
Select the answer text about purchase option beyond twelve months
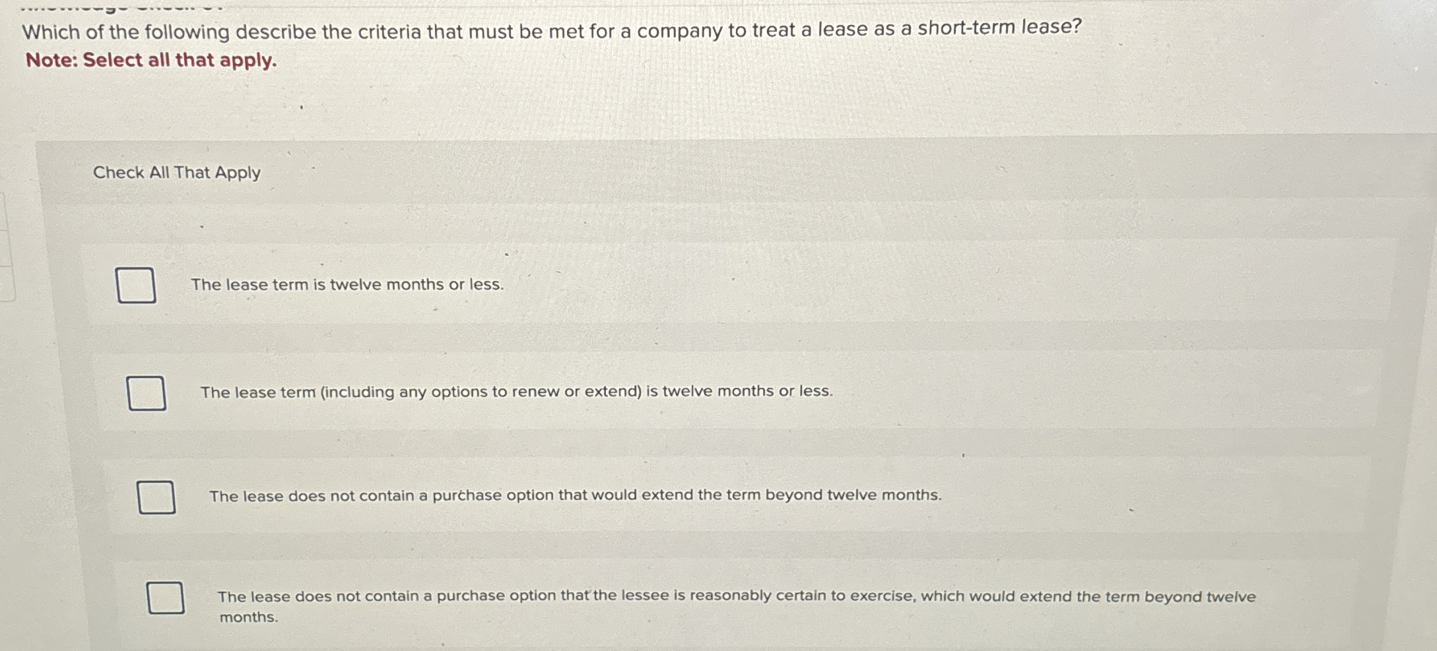(x=576, y=496)
